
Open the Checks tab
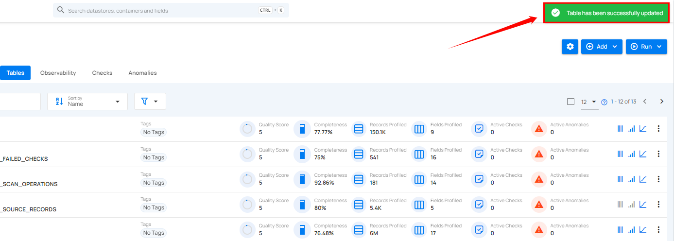102,73
